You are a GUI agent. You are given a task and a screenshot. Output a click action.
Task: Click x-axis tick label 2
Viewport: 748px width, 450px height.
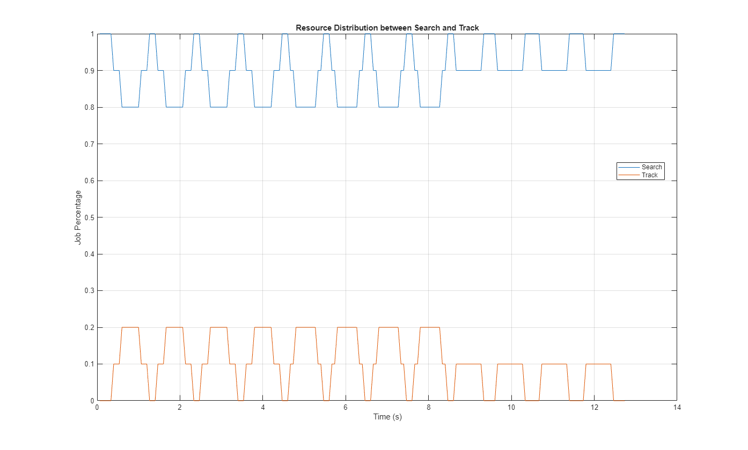180,408
